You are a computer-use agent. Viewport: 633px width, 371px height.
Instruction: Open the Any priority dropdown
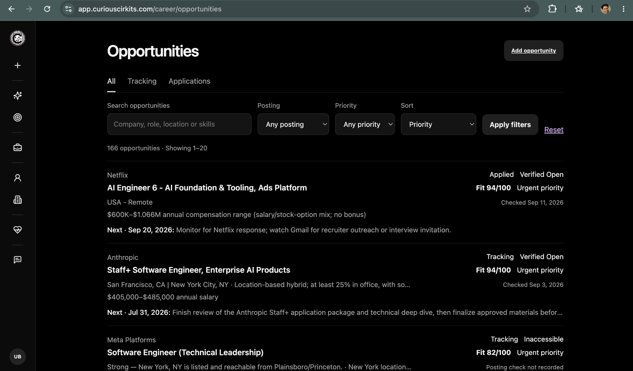(365, 124)
